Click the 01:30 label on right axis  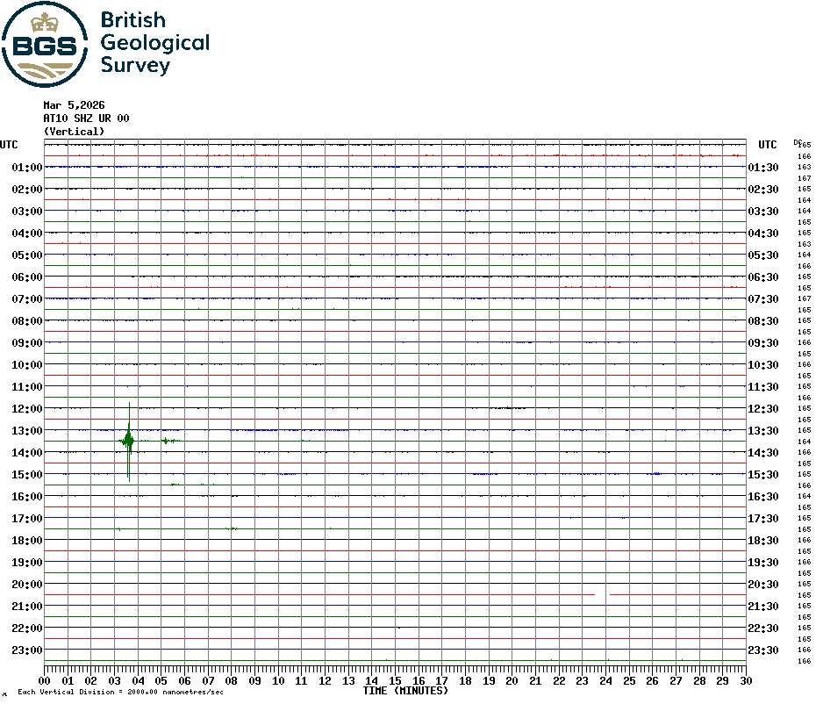pyautogui.click(x=763, y=168)
